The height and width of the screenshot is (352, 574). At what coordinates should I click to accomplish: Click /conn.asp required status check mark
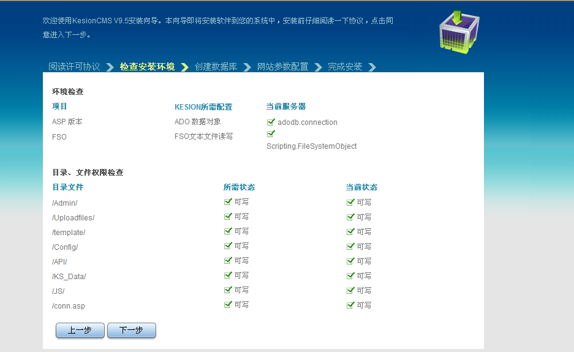click(228, 304)
